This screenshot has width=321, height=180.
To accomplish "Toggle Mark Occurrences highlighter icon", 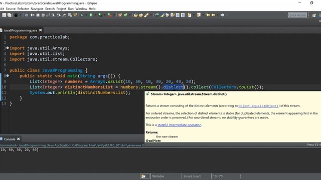I will (163, 15).
